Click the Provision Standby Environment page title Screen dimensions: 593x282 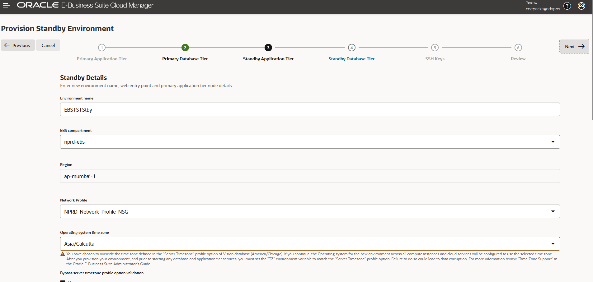pos(57,29)
